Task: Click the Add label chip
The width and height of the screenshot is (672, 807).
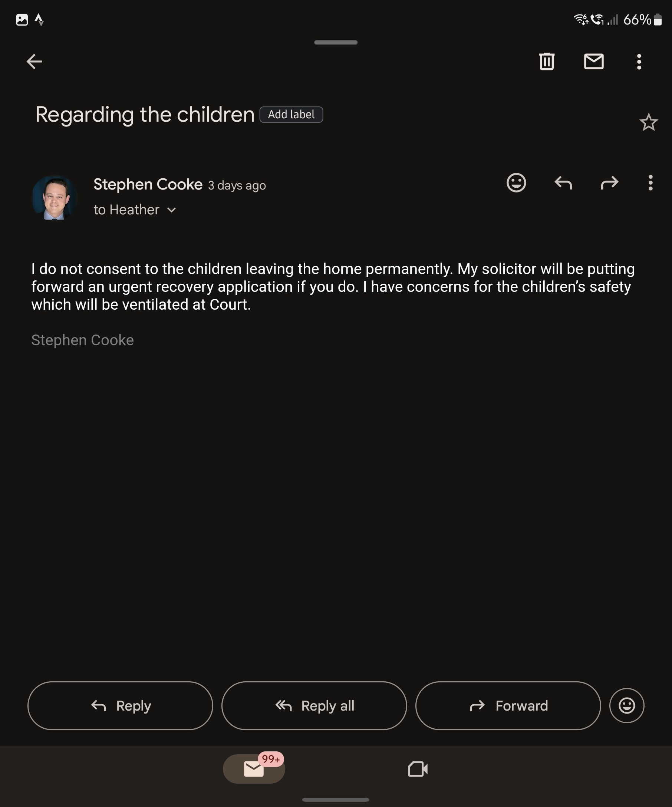Action: (x=291, y=115)
